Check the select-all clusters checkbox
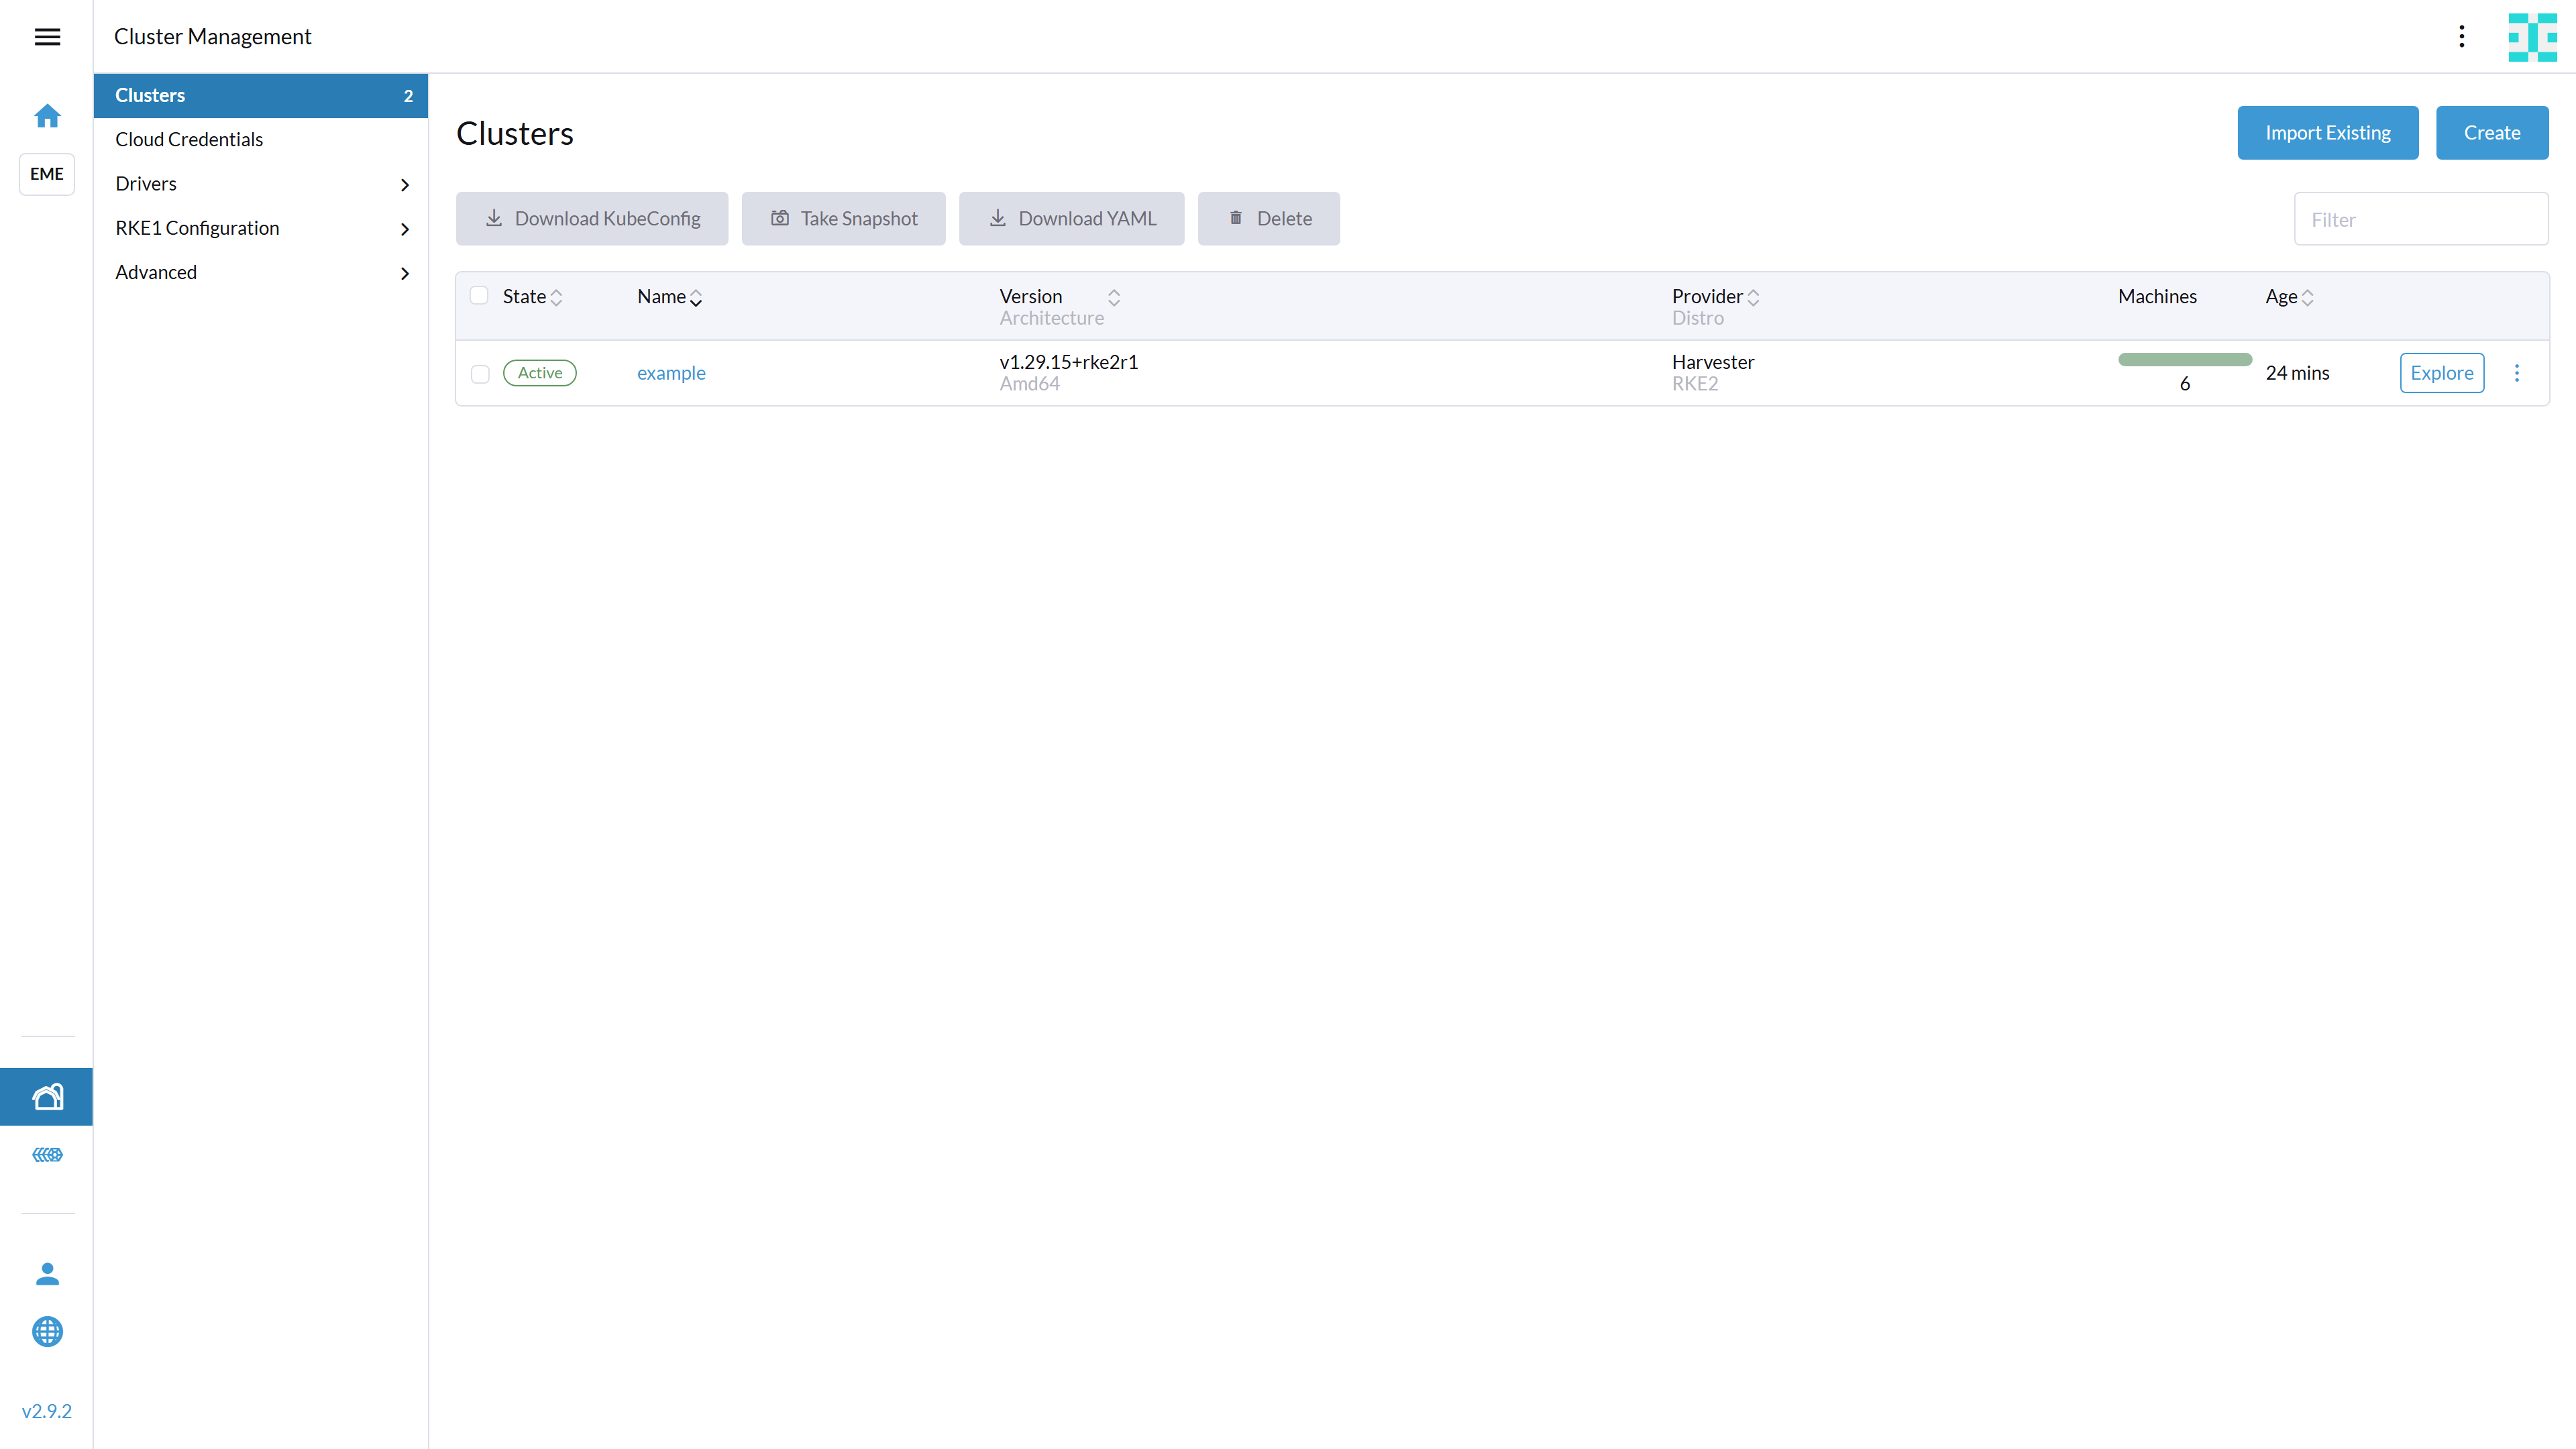The width and height of the screenshot is (2576, 1449). [480, 295]
